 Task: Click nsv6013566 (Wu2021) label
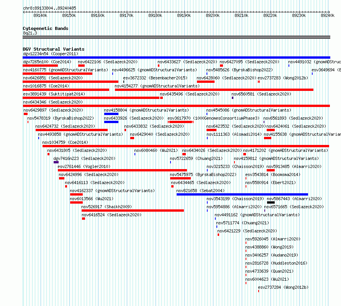[x=92, y=199]
